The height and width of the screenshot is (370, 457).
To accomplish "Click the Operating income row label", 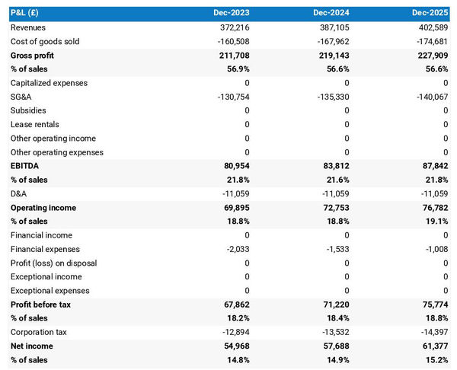I will (43, 208).
